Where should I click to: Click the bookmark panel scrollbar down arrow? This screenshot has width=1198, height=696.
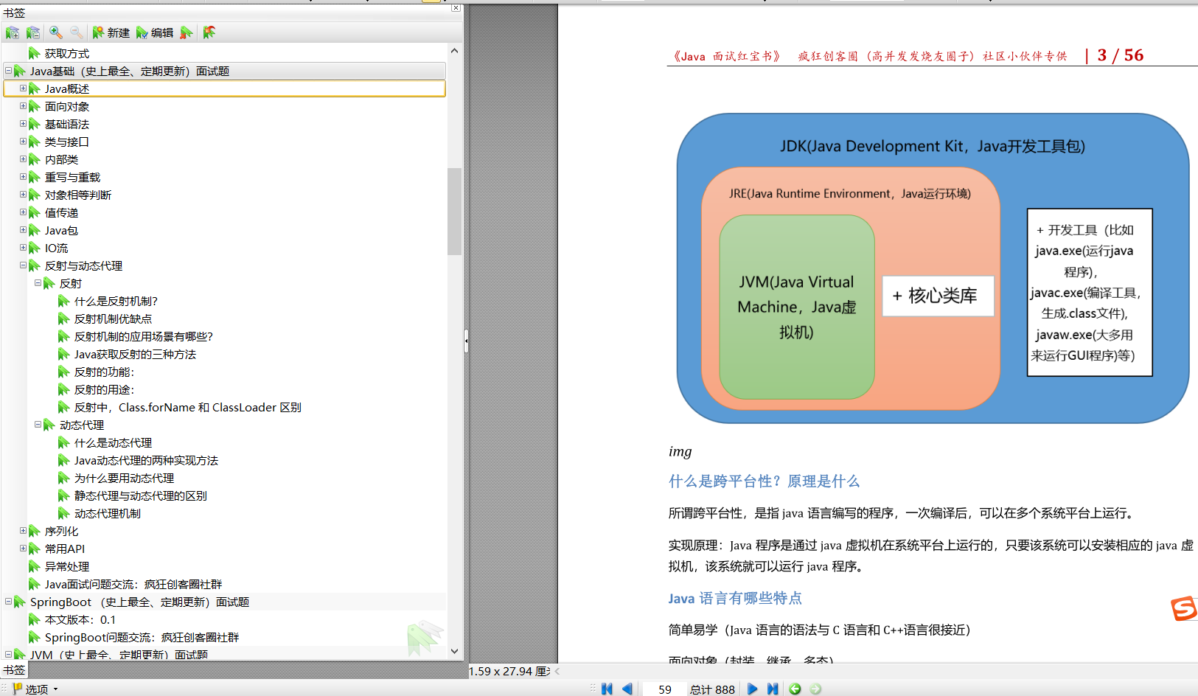pos(454,651)
